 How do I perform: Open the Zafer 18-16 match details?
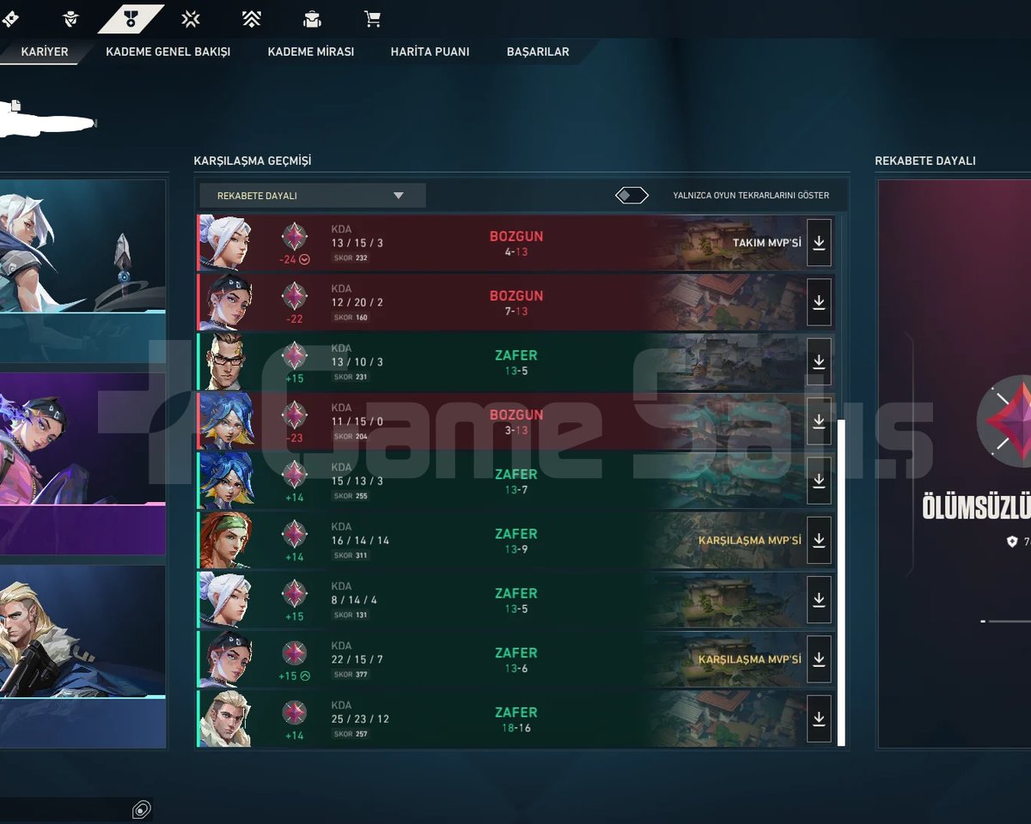tap(516, 719)
